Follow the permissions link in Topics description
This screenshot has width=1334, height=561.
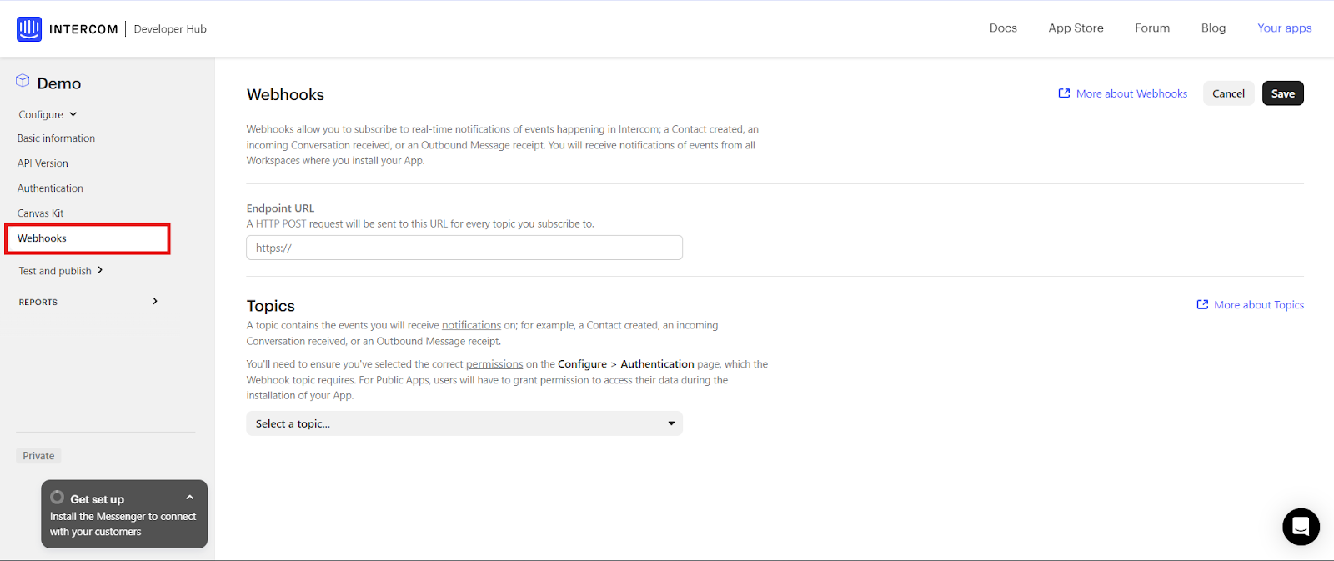494,364
